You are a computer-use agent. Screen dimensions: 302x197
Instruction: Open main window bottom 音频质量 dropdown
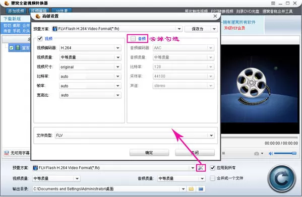(181, 178)
